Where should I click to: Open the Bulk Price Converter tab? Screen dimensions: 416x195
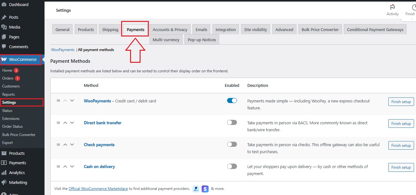[320, 29]
